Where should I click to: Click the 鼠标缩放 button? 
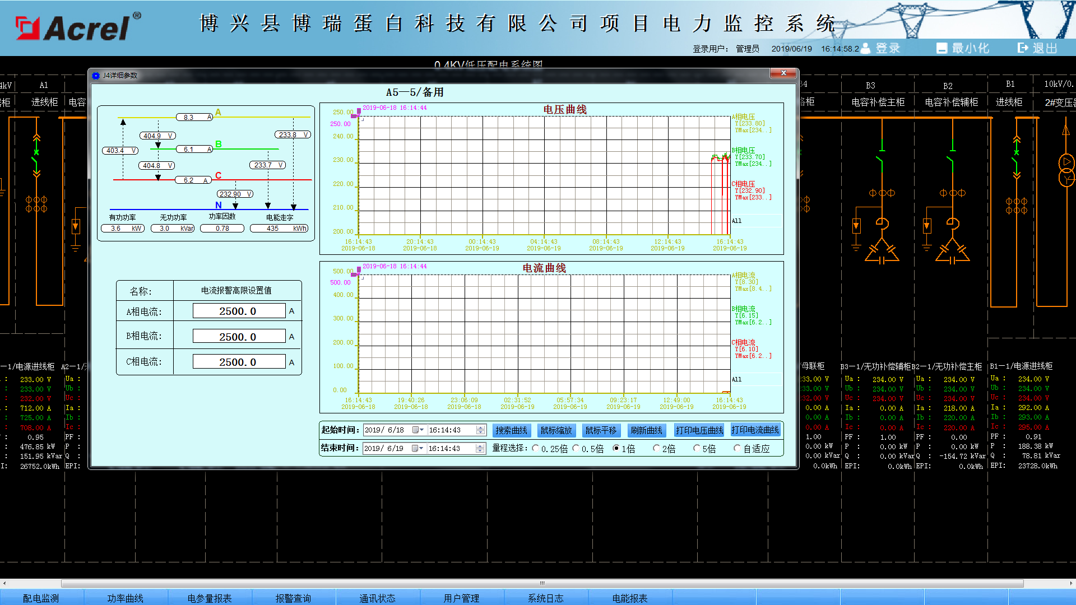coord(556,430)
